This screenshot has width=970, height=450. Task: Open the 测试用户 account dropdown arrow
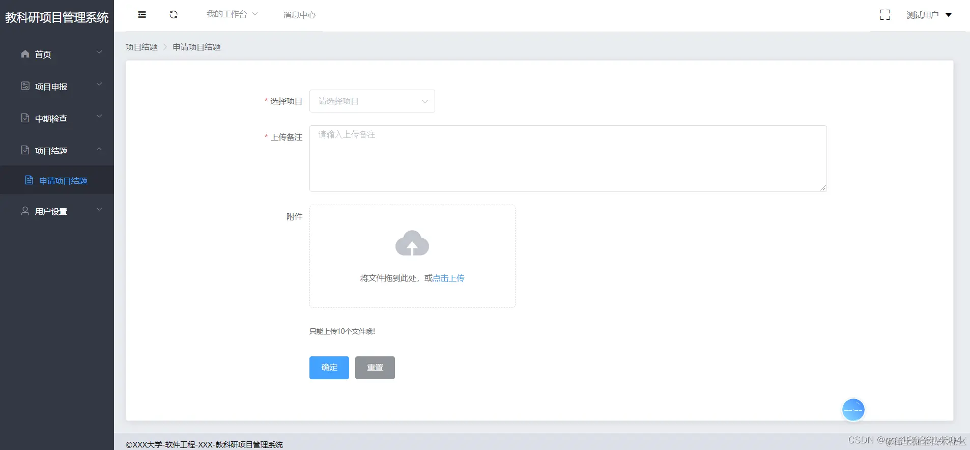[949, 15]
